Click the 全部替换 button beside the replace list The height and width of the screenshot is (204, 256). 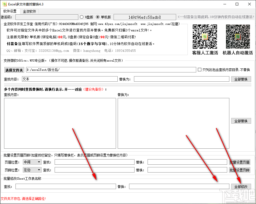click(x=241, y=121)
